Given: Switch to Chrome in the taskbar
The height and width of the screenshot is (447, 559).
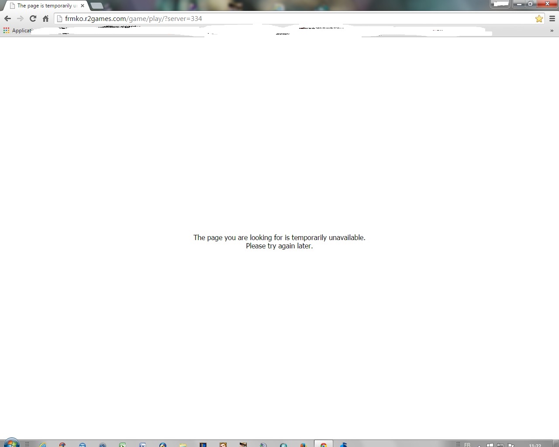Looking at the screenshot, I should click(x=324, y=444).
